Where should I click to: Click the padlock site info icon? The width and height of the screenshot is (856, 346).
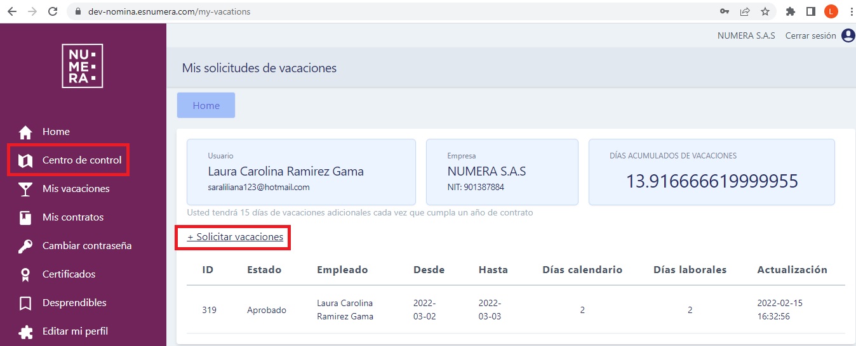pyautogui.click(x=79, y=11)
